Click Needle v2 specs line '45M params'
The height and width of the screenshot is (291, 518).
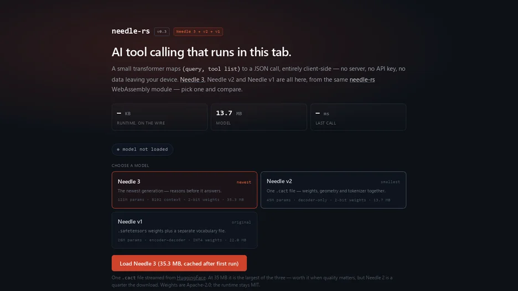click(x=328, y=200)
